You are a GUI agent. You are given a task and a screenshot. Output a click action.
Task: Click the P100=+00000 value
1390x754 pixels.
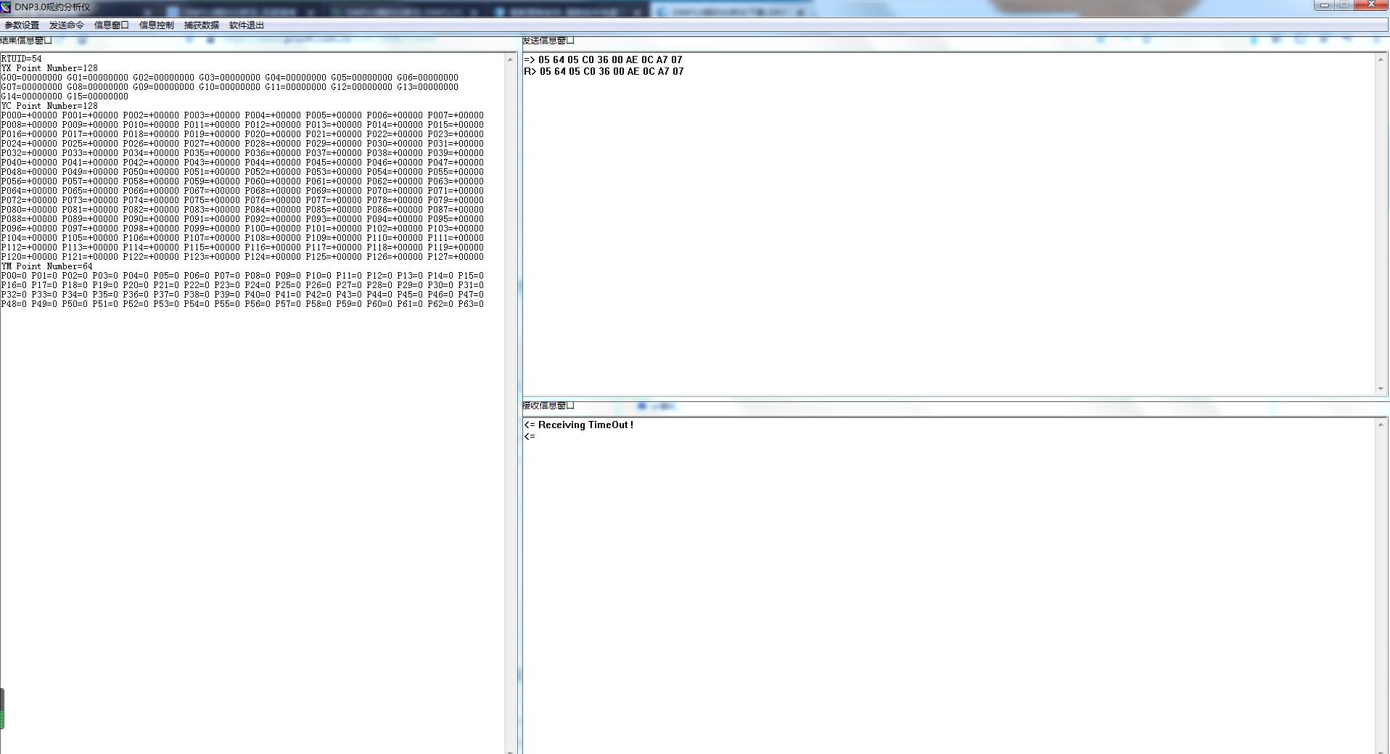pyautogui.click(x=273, y=229)
